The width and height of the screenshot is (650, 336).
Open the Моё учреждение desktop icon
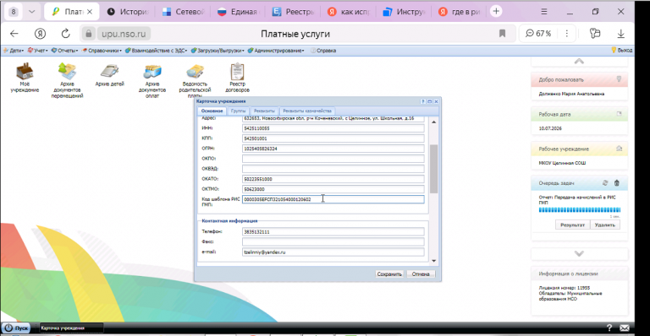25,78
